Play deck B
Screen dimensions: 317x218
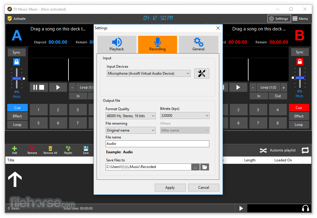(238, 87)
